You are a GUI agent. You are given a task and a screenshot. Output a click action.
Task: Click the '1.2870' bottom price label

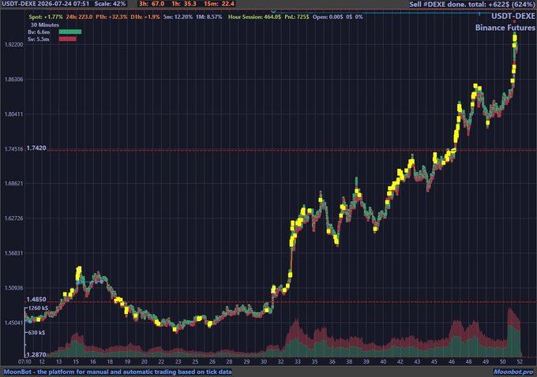36,355
